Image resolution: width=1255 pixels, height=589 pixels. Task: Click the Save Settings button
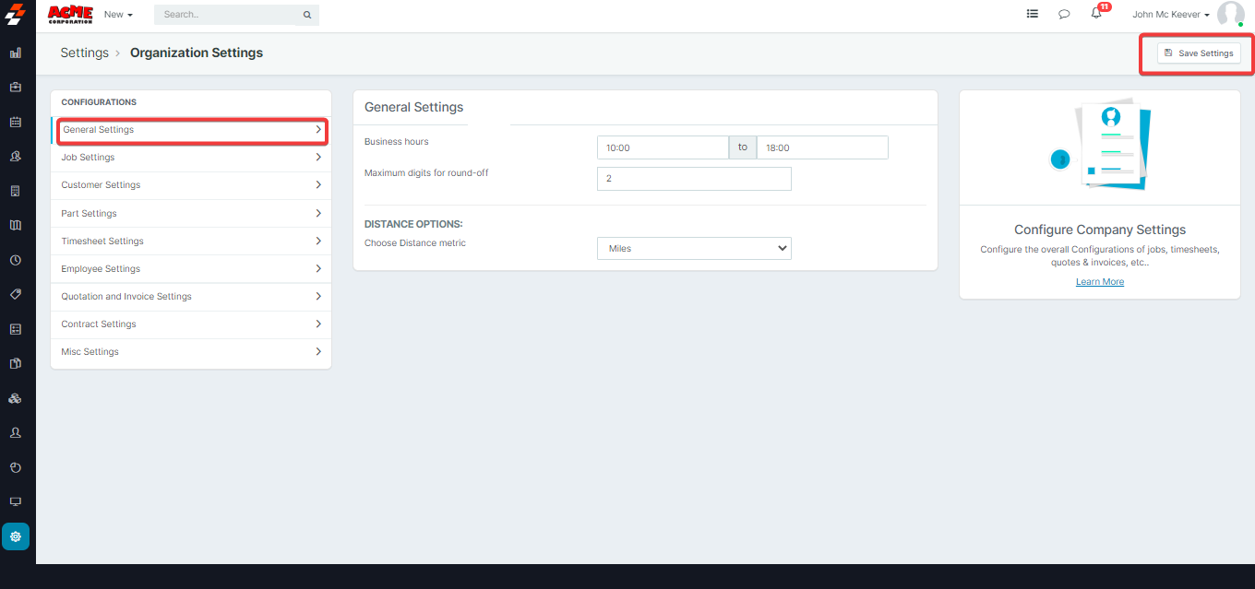click(1199, 53)
